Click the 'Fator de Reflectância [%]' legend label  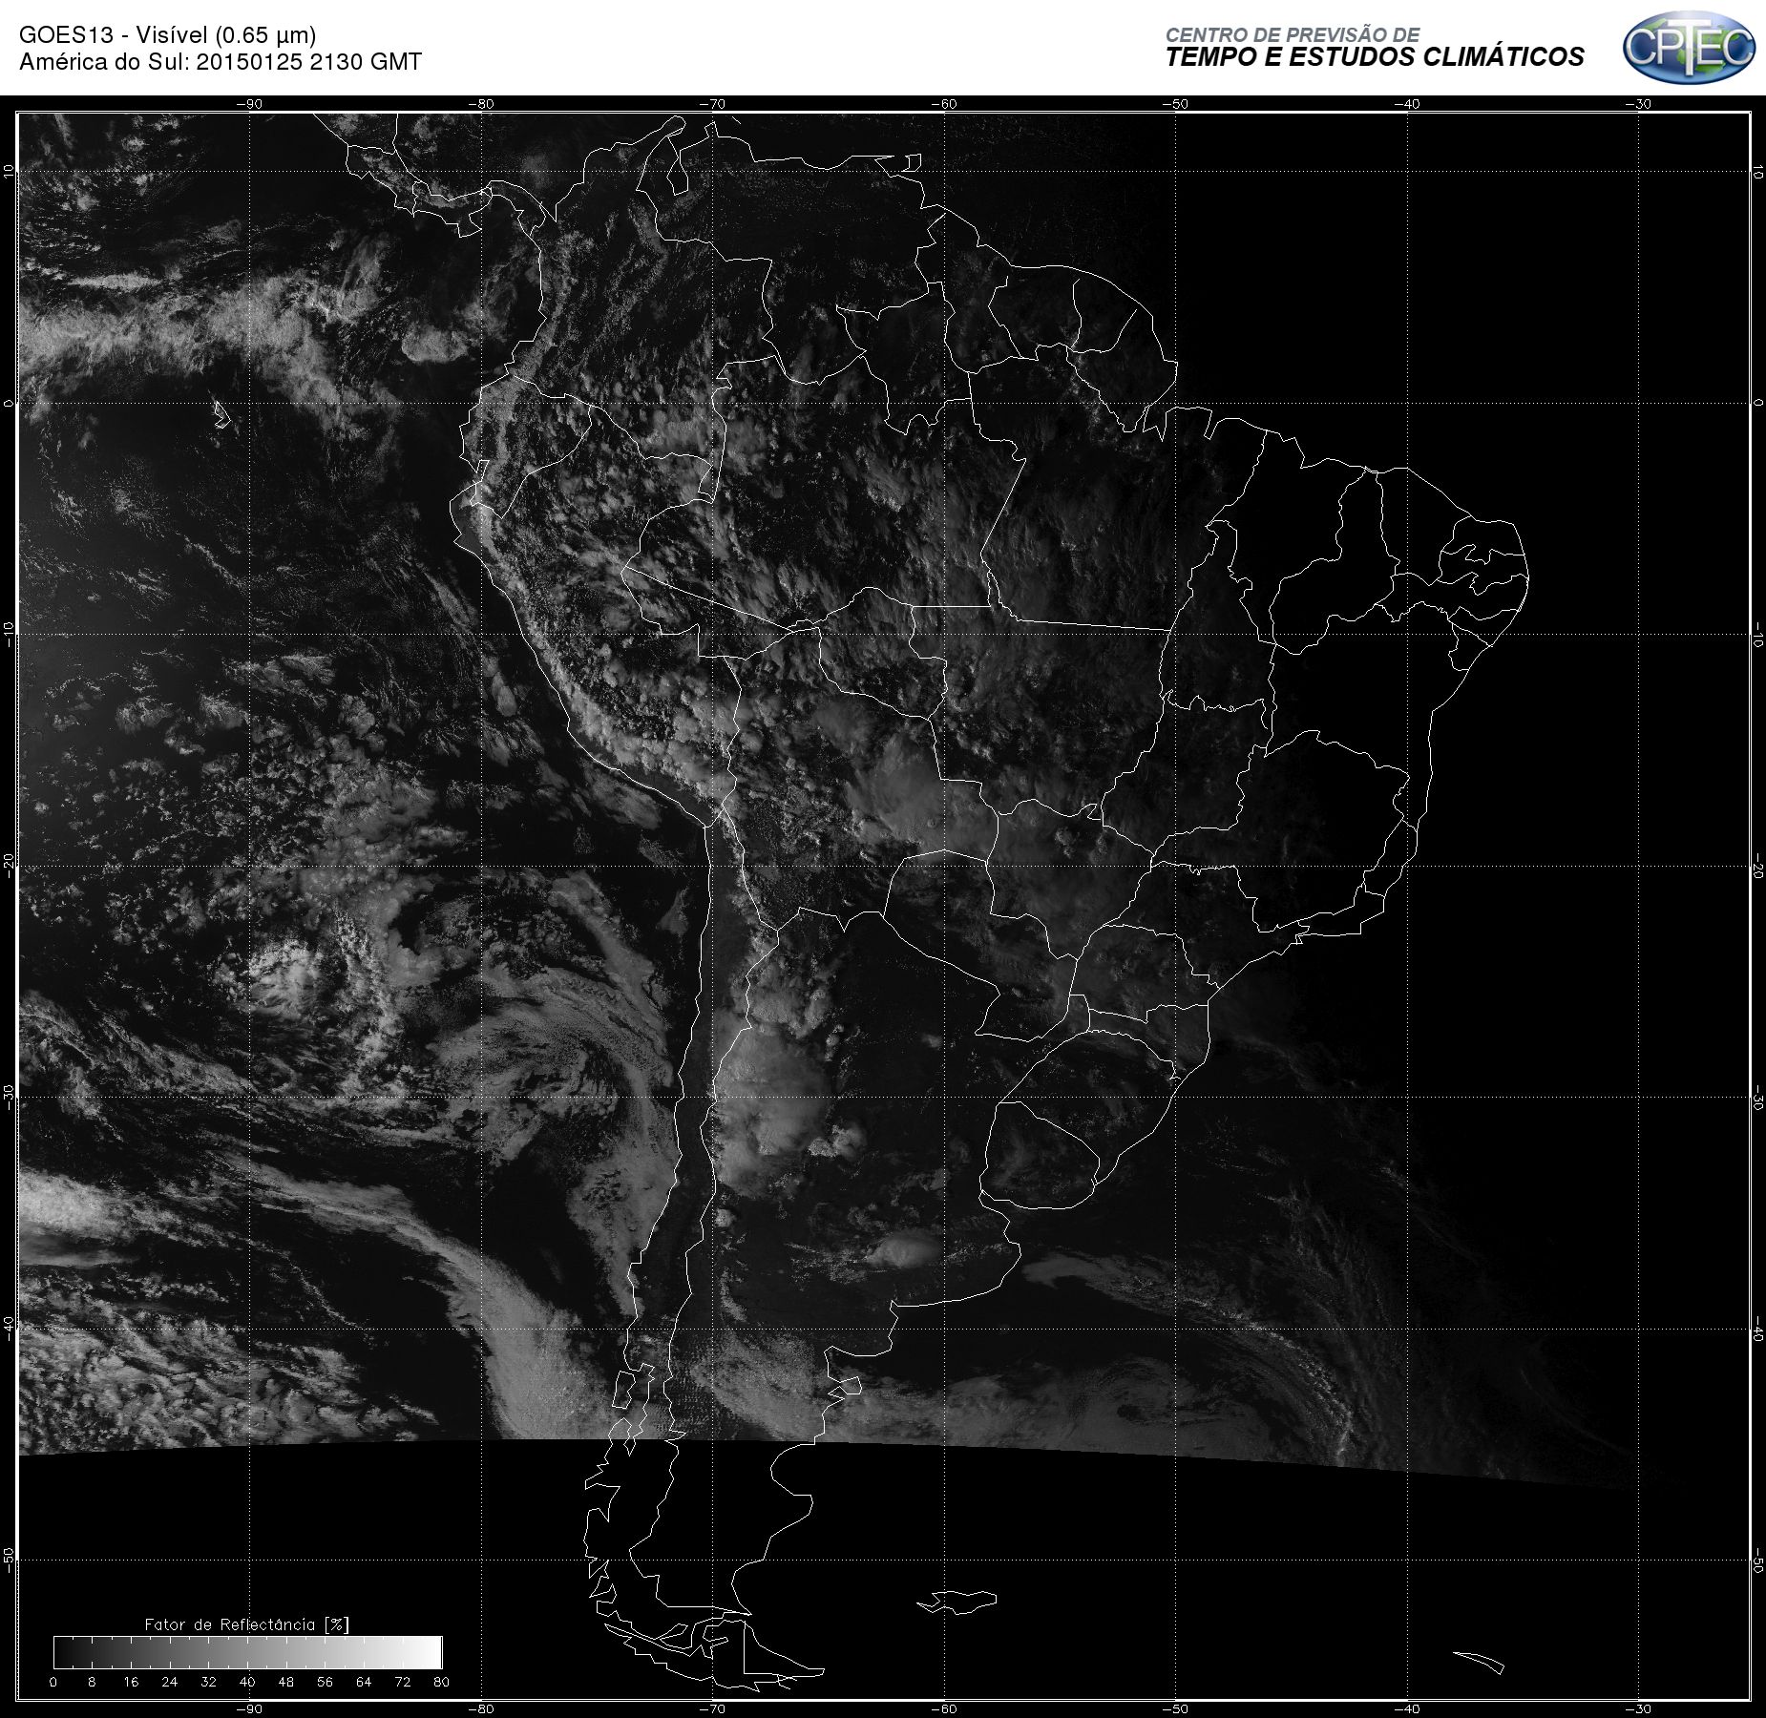click(x=246, y=1624)
